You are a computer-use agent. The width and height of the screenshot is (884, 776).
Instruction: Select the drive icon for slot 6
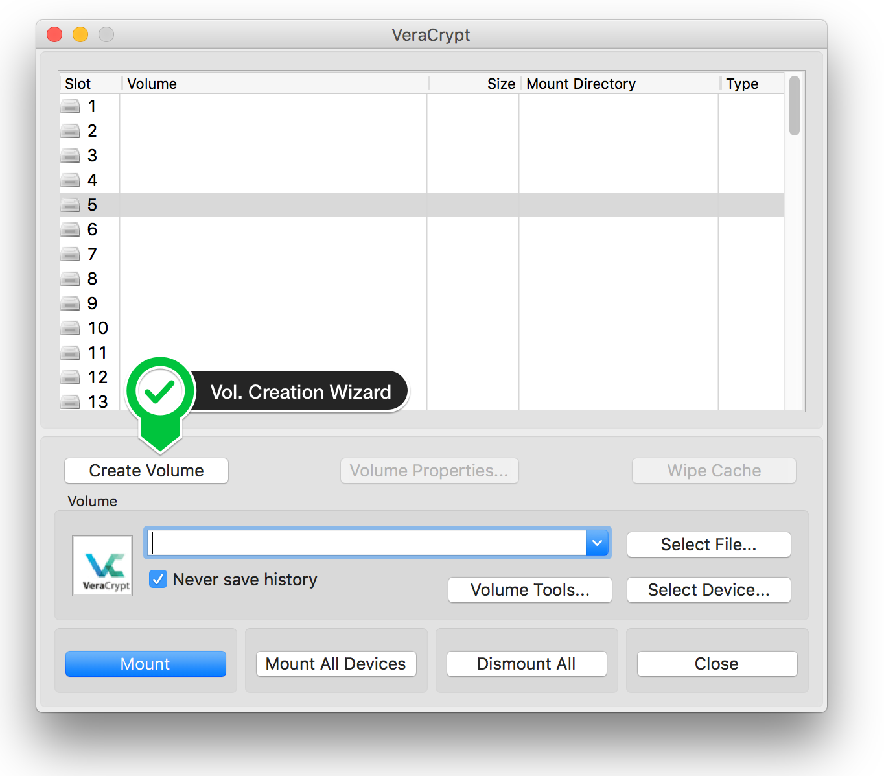[70, 229]
